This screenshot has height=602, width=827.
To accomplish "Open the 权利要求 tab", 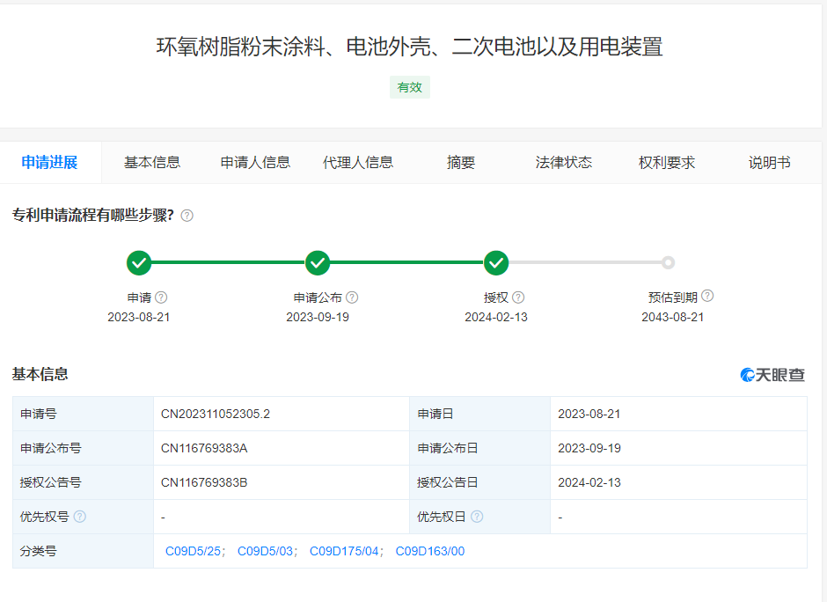I will [x=667, y=162].
